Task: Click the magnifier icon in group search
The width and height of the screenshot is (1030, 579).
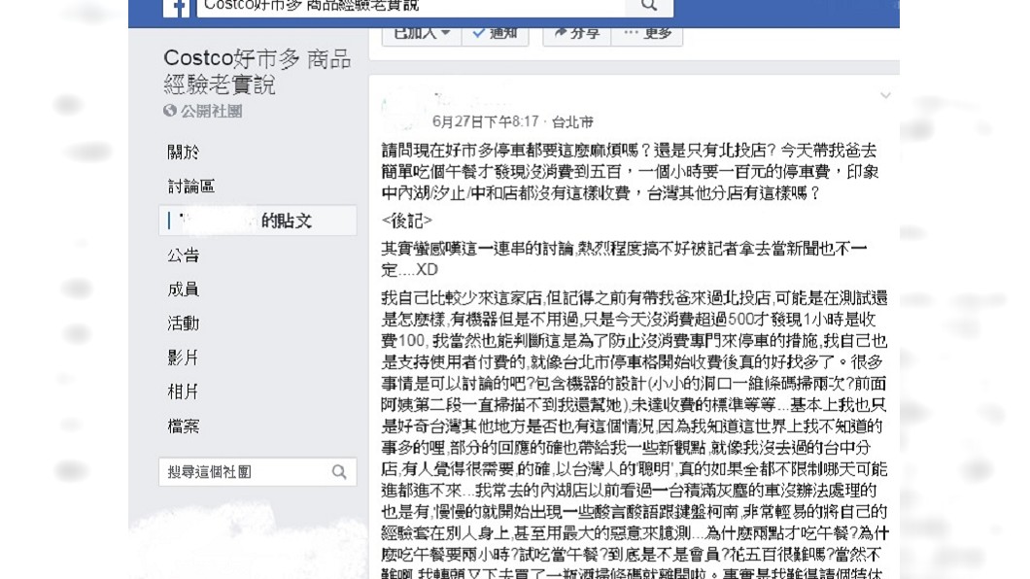Action: (x=339, y=472)
